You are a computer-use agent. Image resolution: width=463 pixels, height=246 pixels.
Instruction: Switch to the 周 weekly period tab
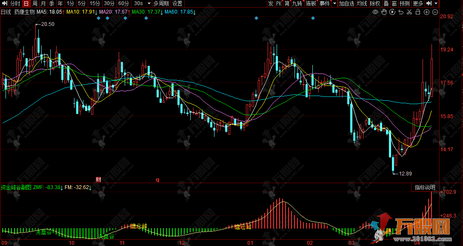[34, 3]
